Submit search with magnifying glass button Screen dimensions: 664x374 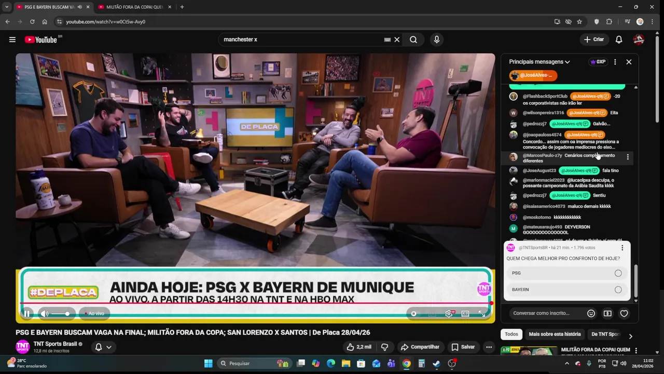(x=413, y=39)
